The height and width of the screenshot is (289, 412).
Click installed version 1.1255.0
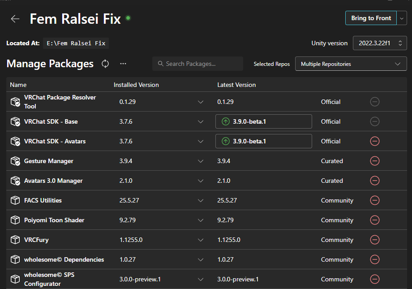point(131,240)
